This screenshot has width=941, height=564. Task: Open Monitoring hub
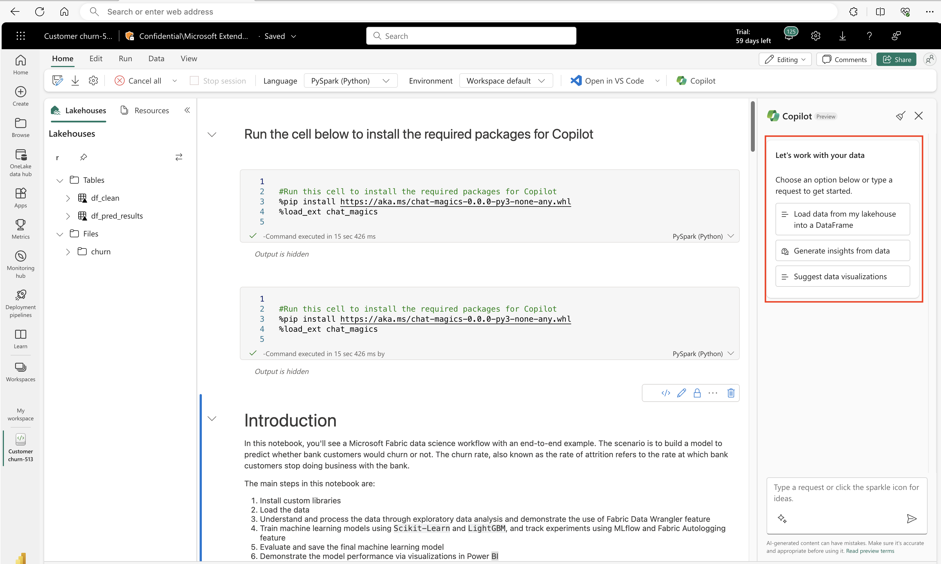[20, 264]
